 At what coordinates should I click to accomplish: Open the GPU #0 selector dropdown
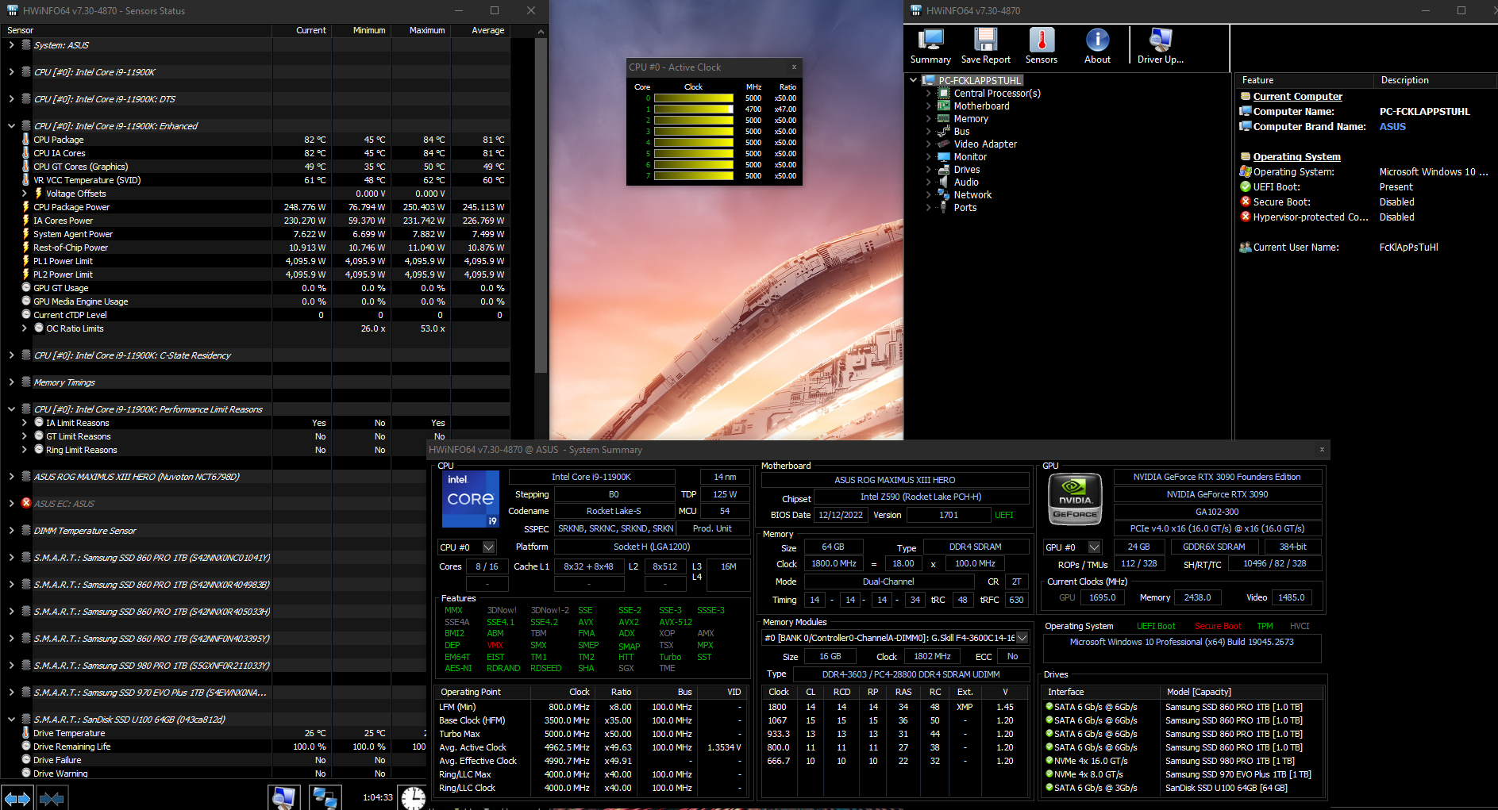1094,547
